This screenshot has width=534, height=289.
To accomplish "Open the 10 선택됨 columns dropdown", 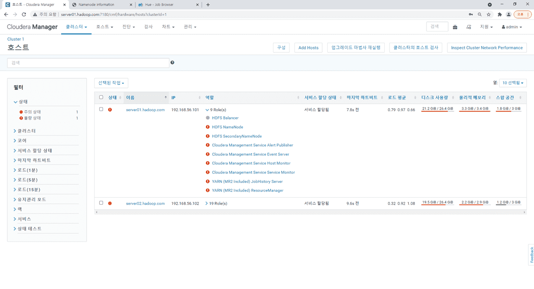I will click(513, 83).
